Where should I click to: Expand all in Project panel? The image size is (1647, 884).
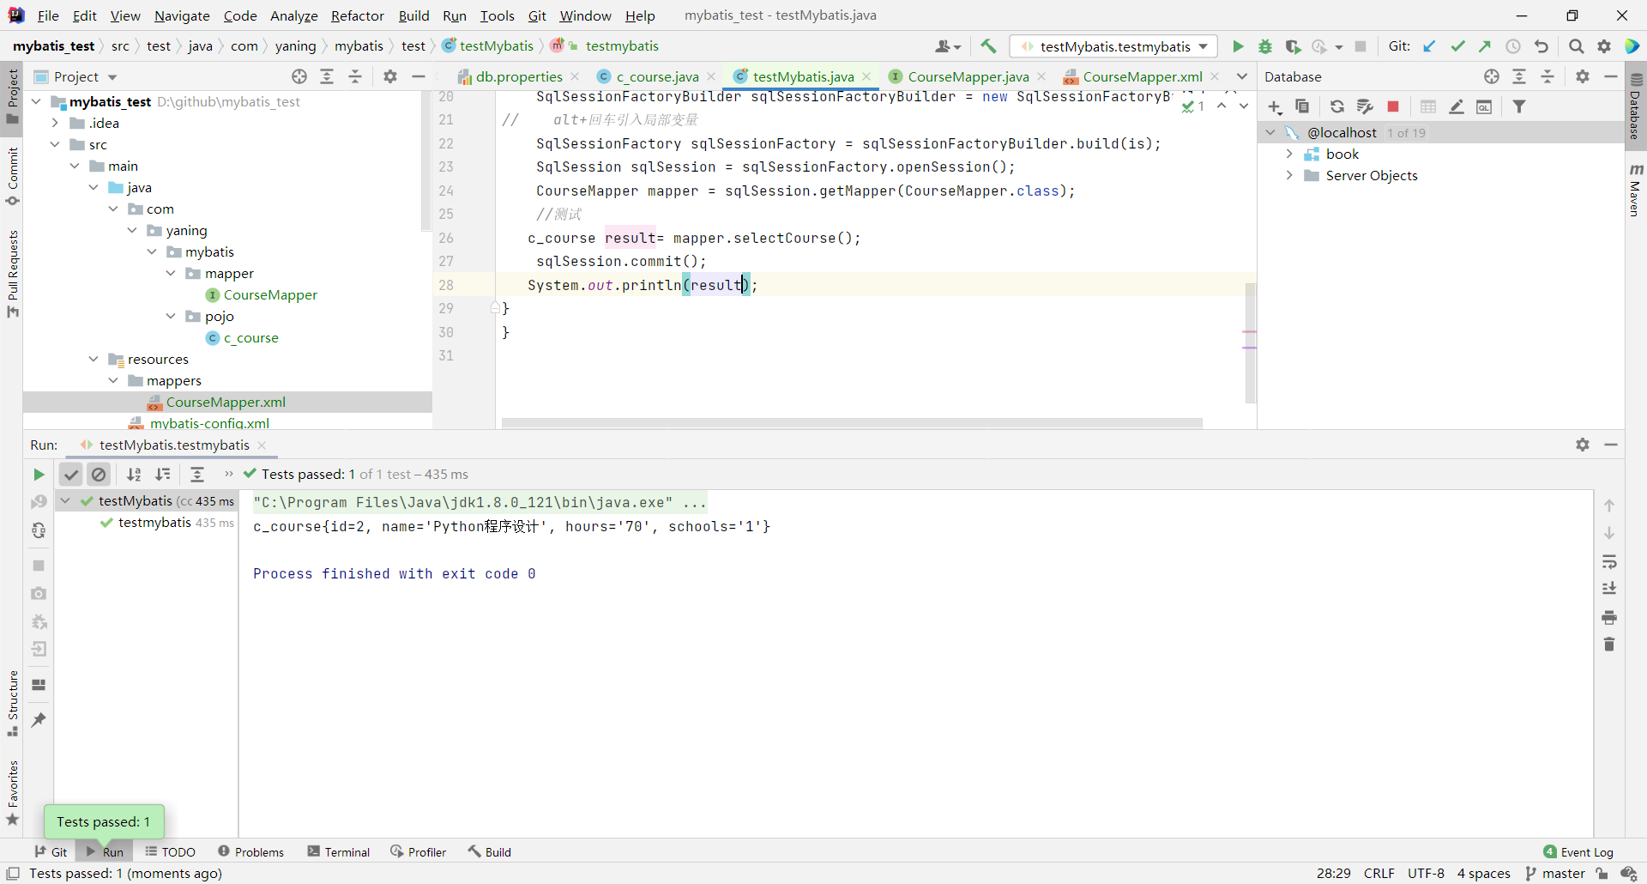coord(327,76)
